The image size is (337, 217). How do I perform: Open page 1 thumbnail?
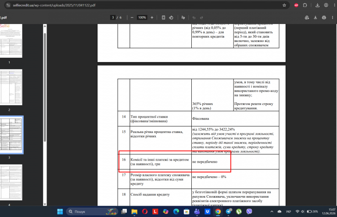pos(11,41)
